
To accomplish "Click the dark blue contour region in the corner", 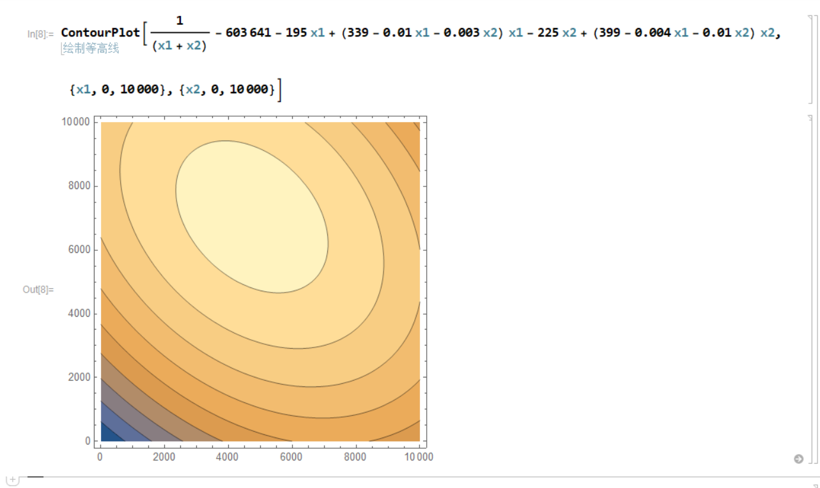I will [x=109, y=434].
